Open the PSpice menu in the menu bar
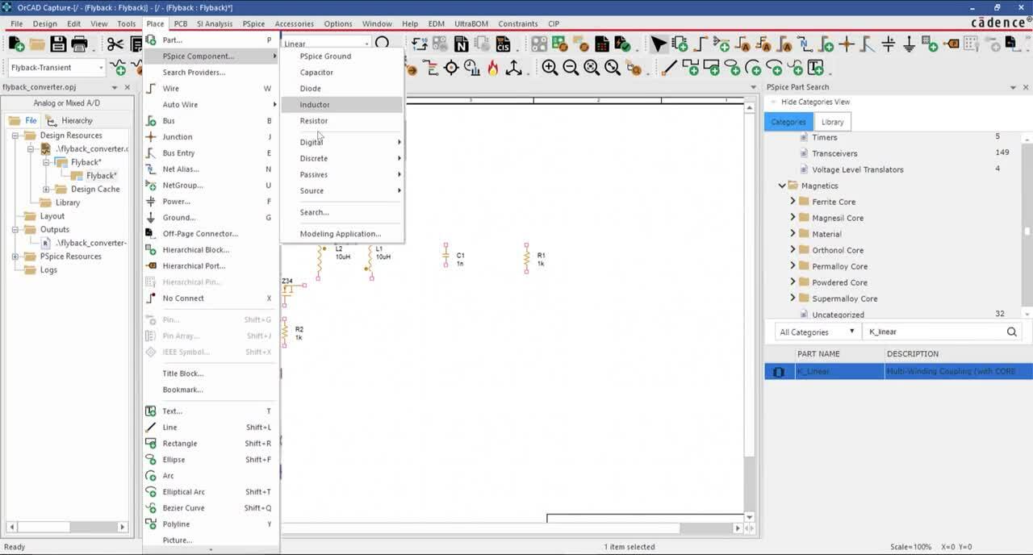Image resolution: width=1033 pixels, height=555 pixels. tap(253, 23)
